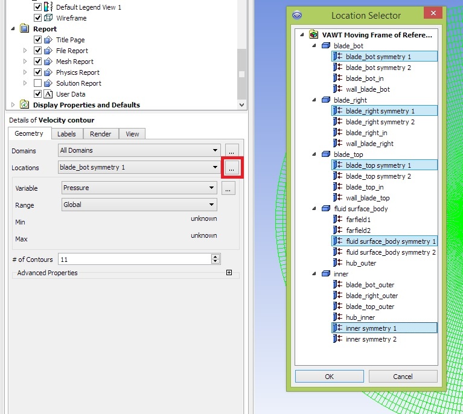The height and width of the screenshot is (414, 463).
Task: Increase contours count with up arrow
Action: click(x=216, y=256)
